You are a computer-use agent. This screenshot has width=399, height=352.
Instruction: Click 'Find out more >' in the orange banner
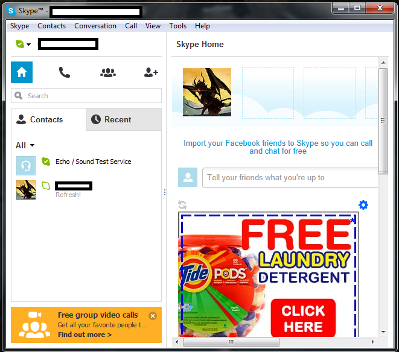85,335
